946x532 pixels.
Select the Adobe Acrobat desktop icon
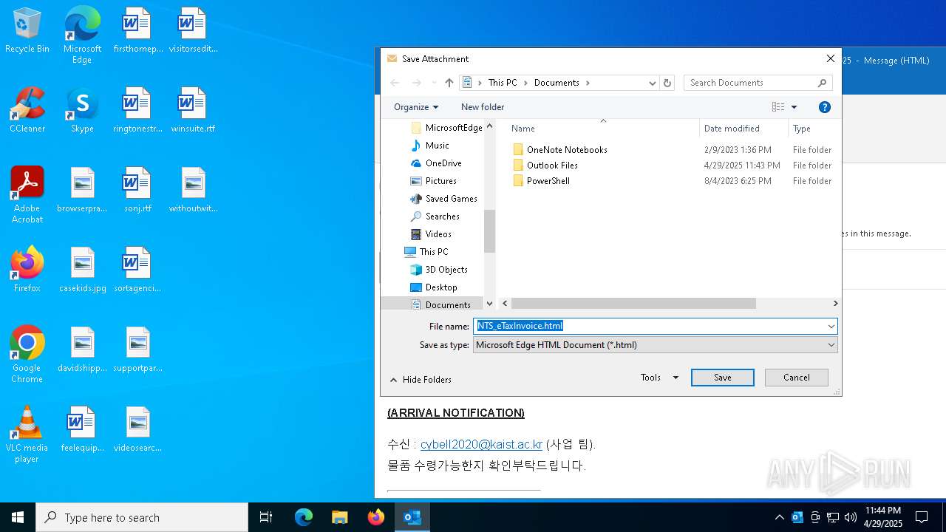27,195
